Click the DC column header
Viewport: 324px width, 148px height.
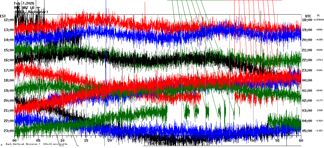click(318, 15)
